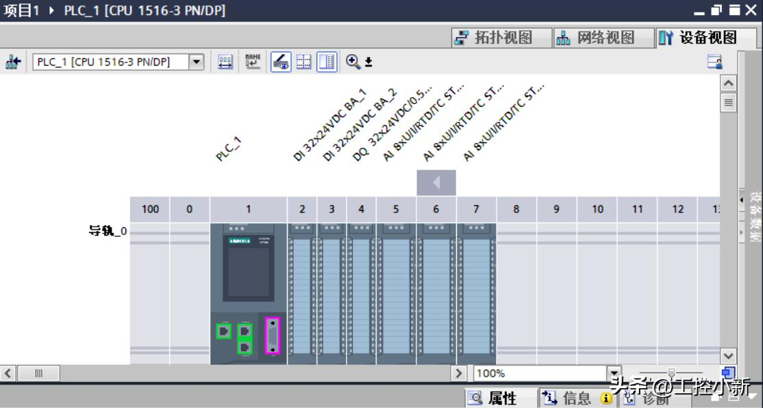Click the horizontal scrollbar right arrow
Viewport: 763px width, 408px height.
[x=458, y=374]
